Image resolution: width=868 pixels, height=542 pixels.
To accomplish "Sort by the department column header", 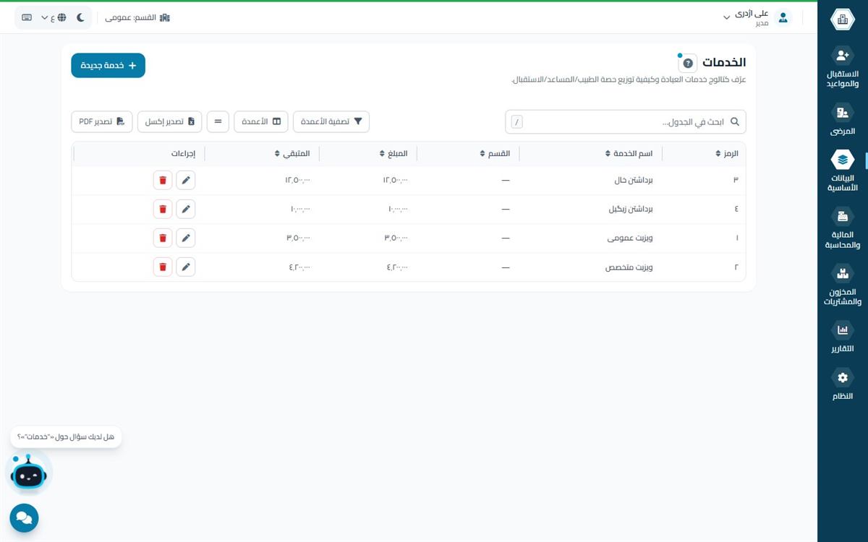I will 495,153.
